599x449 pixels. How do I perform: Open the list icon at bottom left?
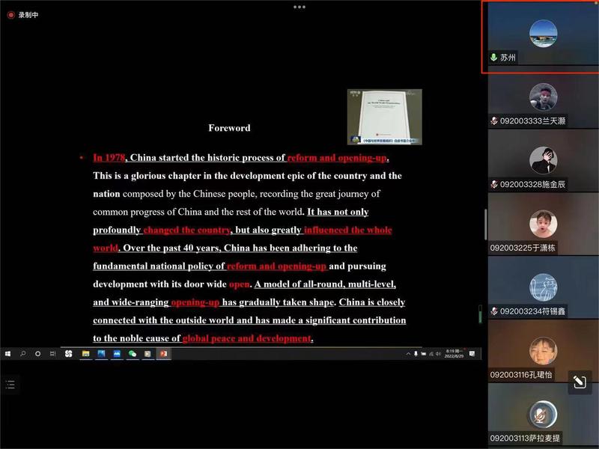pos(10,385)
